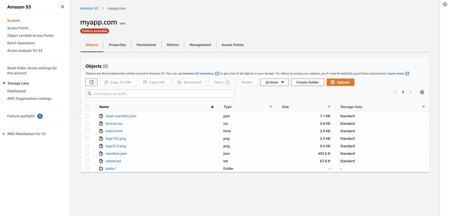Collapse the Storage Lens section
This screenshot has height=216, width=450.
pos(4,83)
